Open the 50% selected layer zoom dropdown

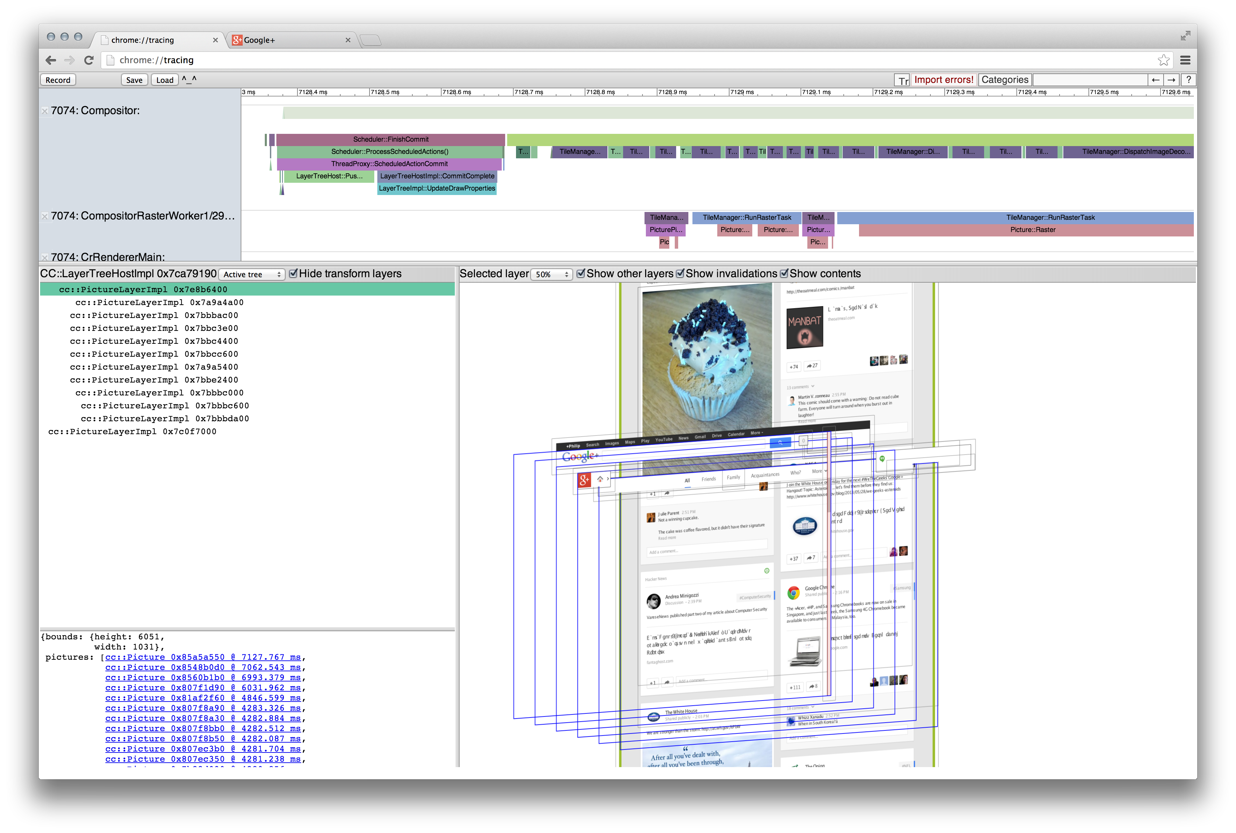551,274
